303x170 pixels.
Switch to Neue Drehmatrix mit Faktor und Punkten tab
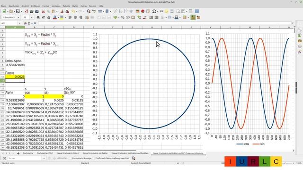click(130, 153)
